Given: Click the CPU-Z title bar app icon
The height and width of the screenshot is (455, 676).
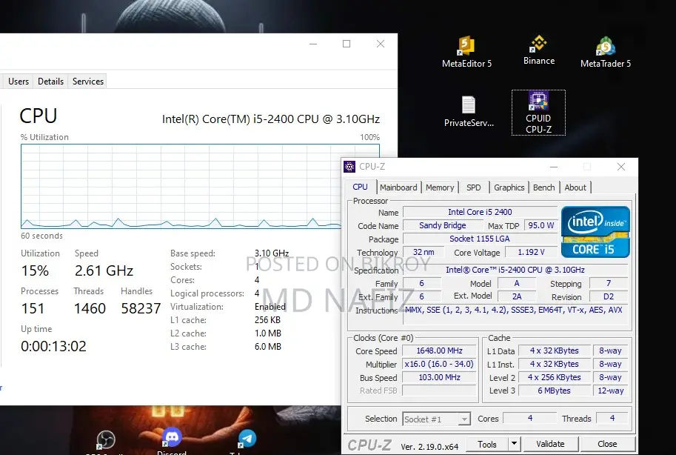Looking at the screenshot, I should pyautogui.click(x=349, y=167).
